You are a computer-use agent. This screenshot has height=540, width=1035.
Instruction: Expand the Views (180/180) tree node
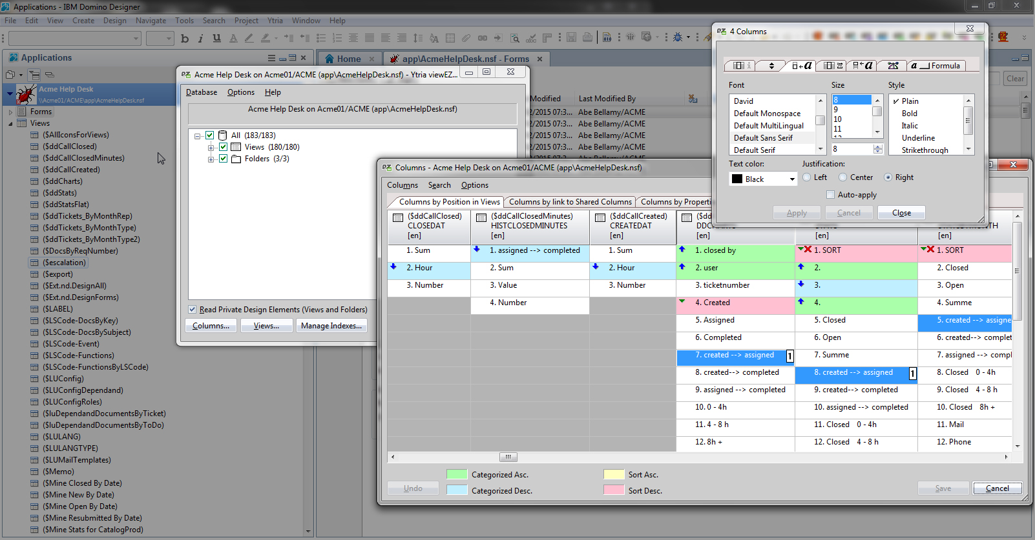211,148
